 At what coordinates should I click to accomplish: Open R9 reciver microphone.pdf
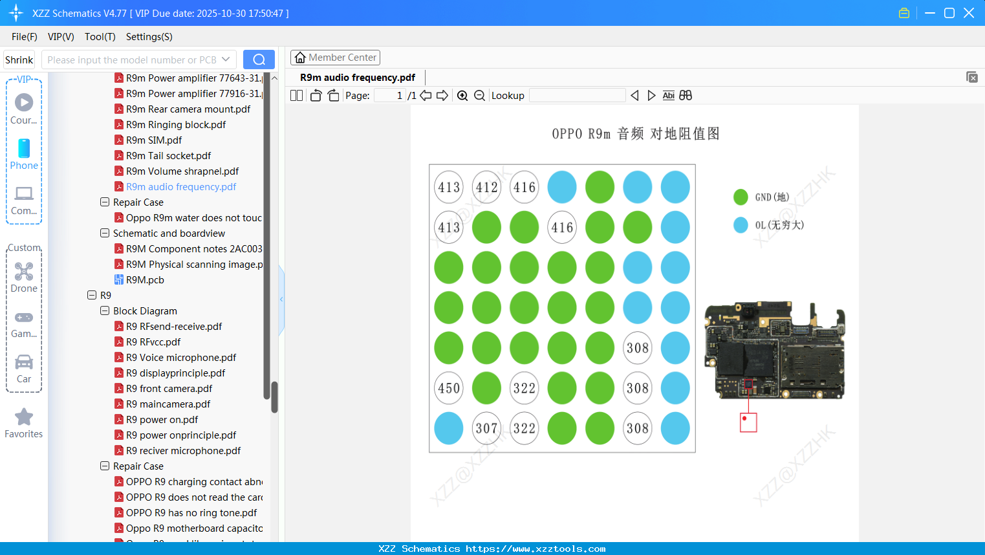click(183, 450)
